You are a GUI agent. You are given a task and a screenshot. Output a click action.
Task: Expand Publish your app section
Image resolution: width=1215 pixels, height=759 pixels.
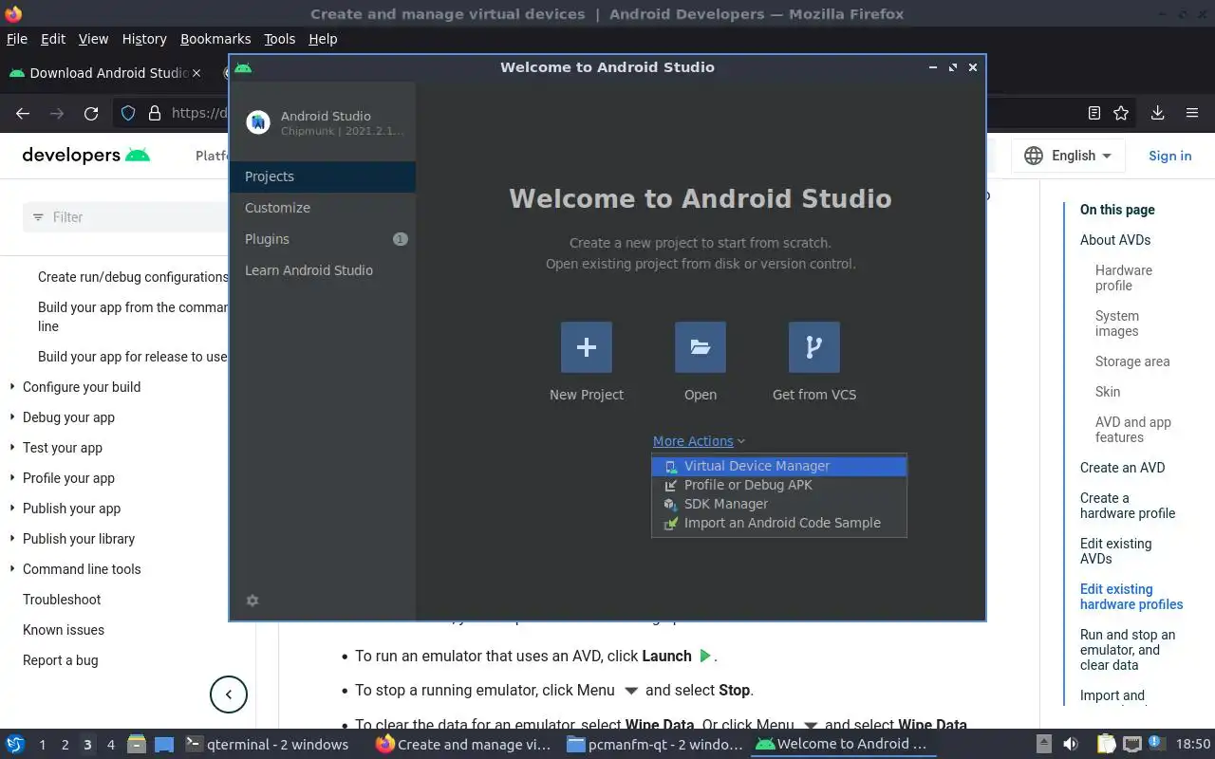(71, 509)
